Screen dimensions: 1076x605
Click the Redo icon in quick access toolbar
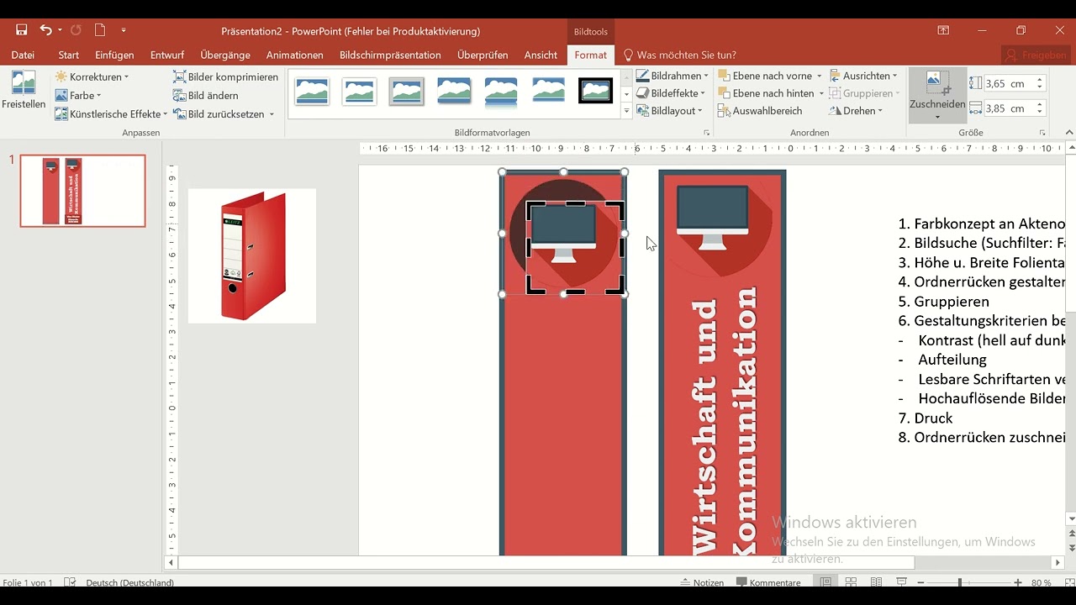pyautogui.click(x=76, y=30)
